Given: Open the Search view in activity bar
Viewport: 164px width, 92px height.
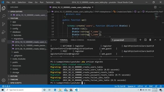Looking at the screenshot, I should (4, 16).
